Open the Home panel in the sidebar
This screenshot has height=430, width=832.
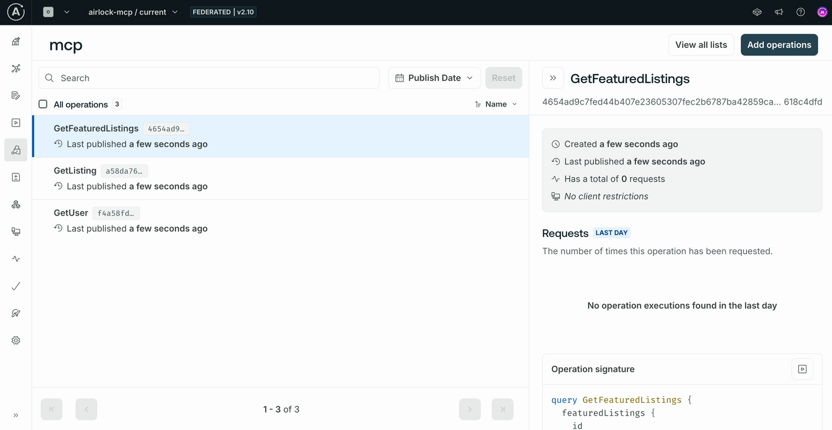pos(16,41)
